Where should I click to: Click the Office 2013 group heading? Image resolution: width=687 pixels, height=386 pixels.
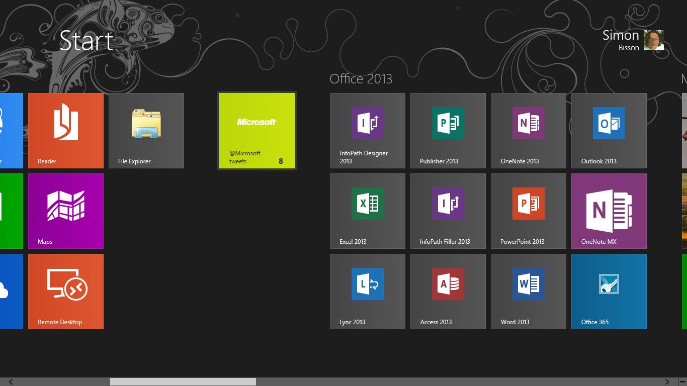(361, 79)
